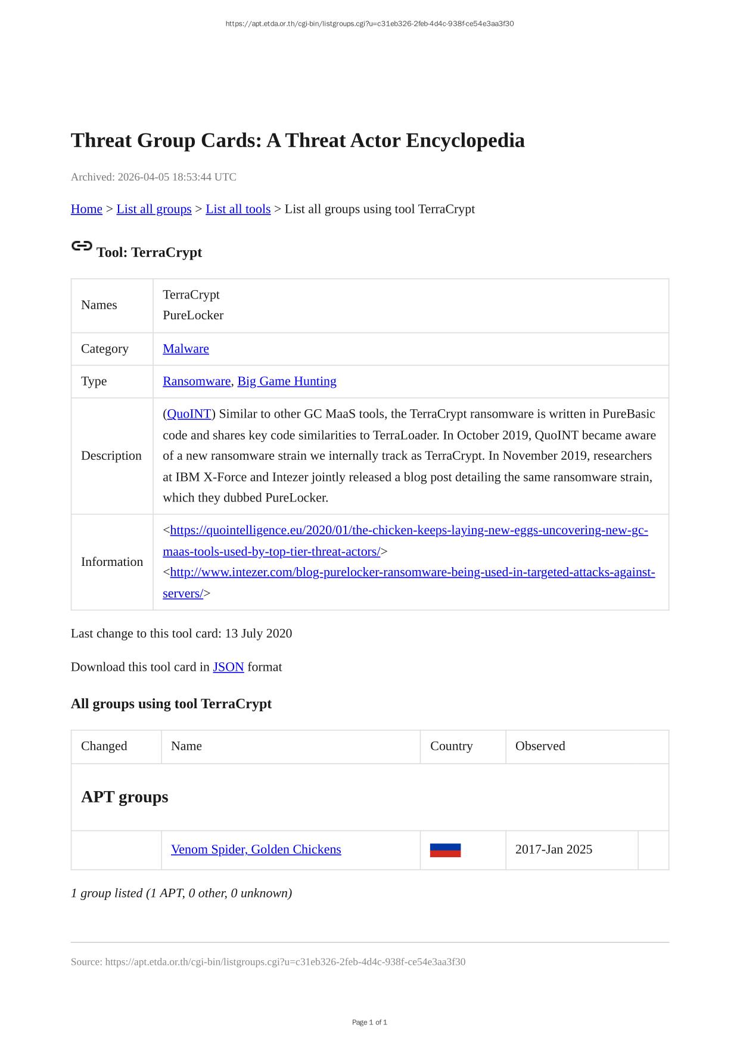Image resolution: width=740 pixels, height=1046 pixels.
Task: Click the Russian flag icon
Action: (445, 850)
